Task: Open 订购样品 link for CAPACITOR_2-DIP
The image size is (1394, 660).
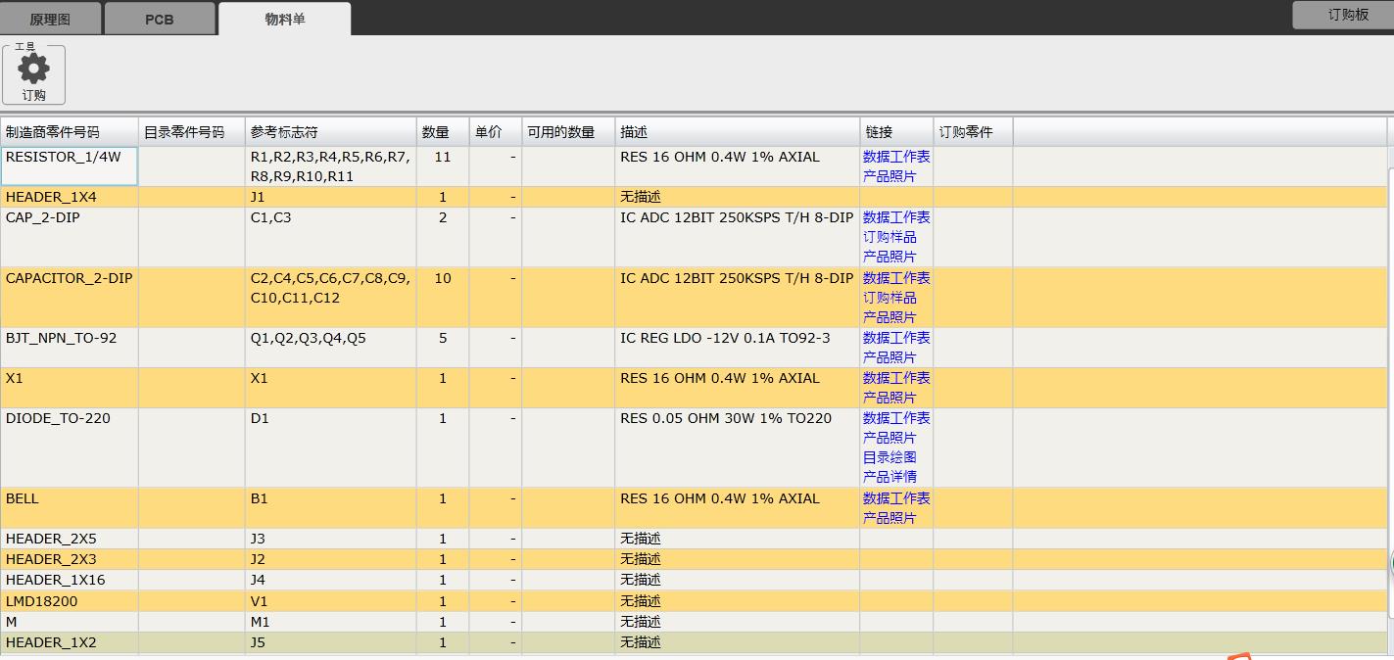Action: (x=889, y=298)
